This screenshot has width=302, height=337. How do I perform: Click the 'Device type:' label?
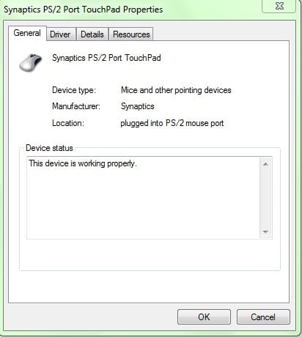tap(74, 90)
